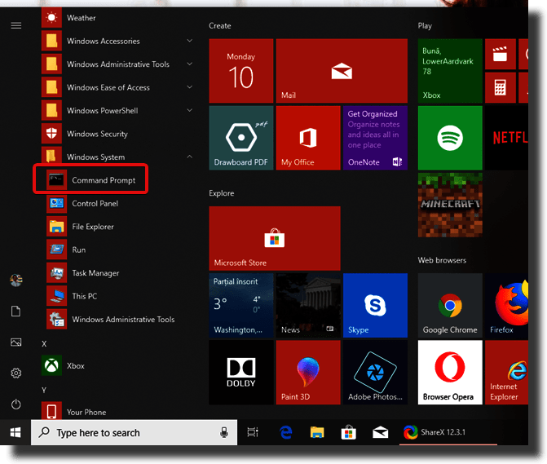Open the Weather tile showing Washington
Viewport: 547px width, 464px height.
241,305
